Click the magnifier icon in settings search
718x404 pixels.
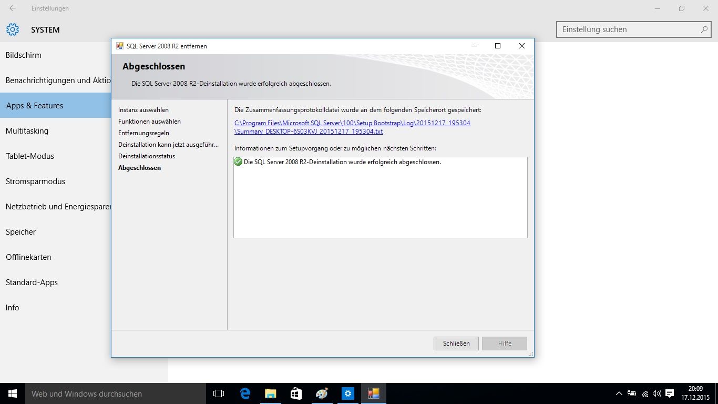[x=704, y=29]
